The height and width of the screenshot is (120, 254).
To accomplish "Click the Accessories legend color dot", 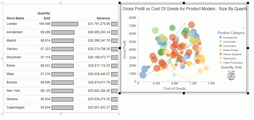I will [220, 38].
